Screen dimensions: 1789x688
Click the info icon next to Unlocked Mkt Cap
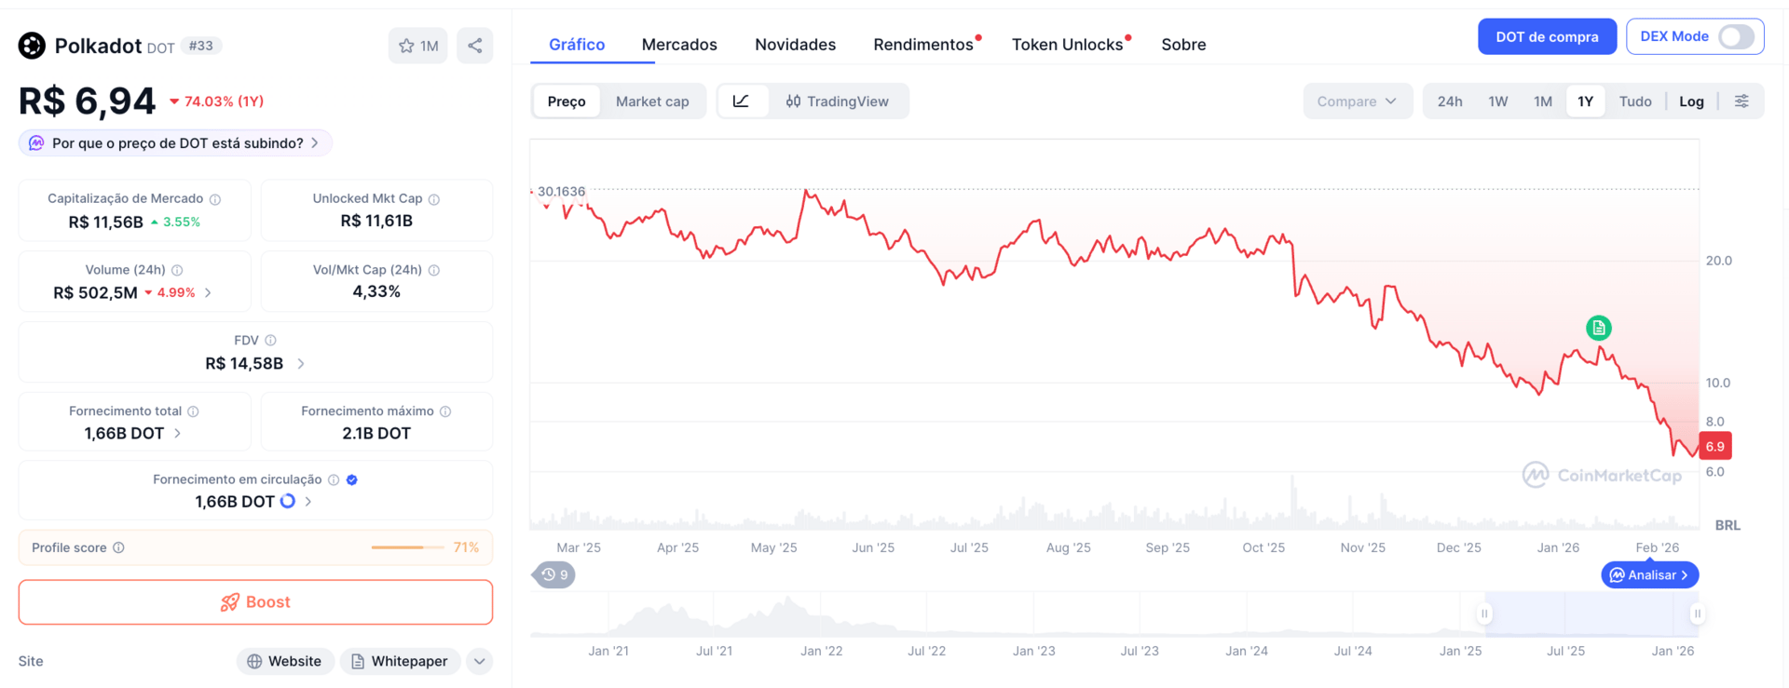[434, 199]
